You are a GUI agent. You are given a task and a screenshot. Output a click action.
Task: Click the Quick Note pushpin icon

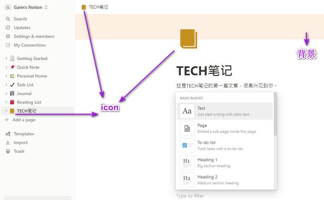click(x=12, y=67)
